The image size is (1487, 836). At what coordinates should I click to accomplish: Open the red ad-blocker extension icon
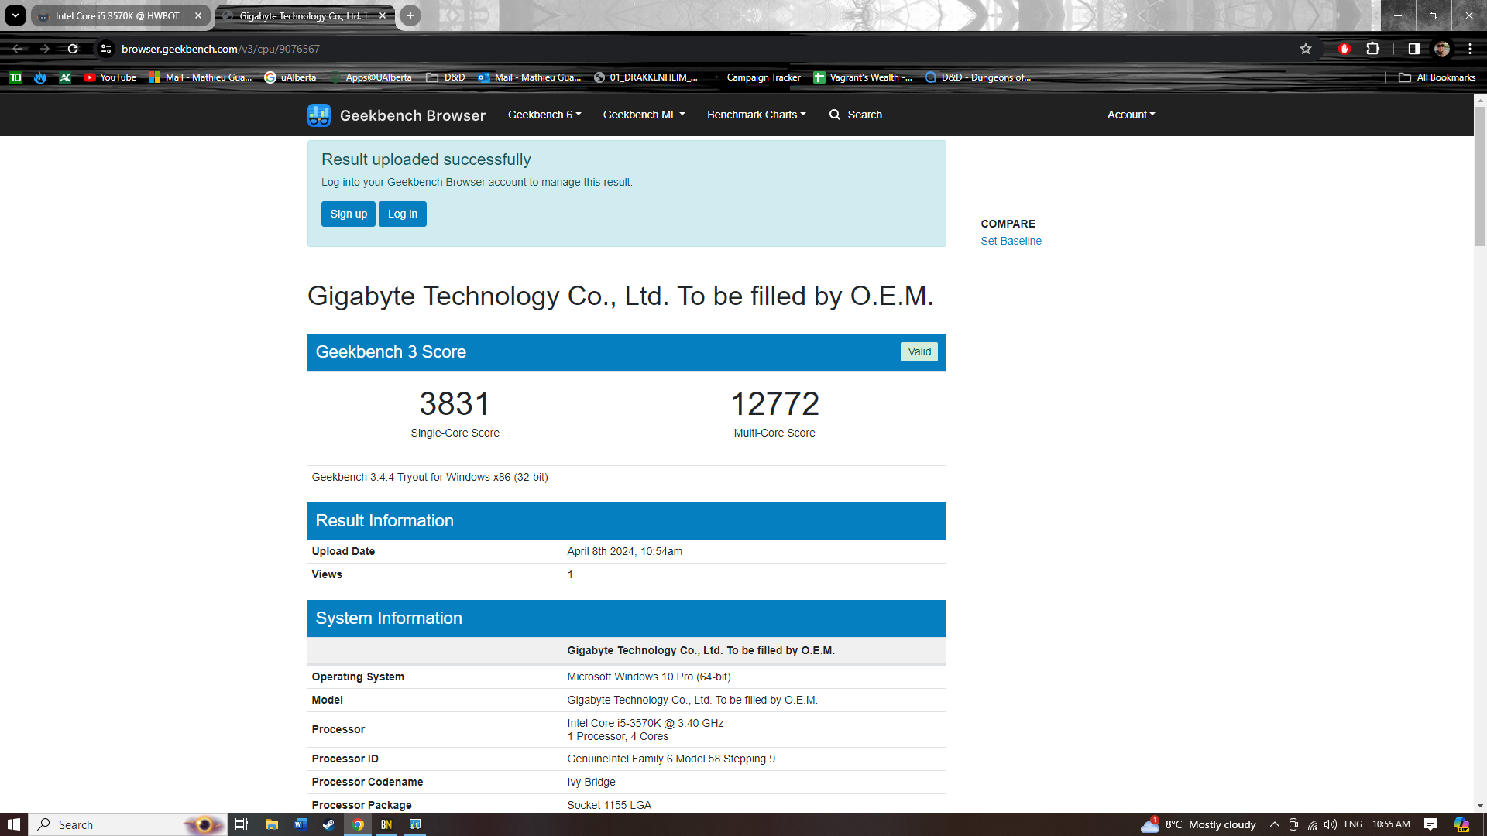click(x=1344, y=49)
